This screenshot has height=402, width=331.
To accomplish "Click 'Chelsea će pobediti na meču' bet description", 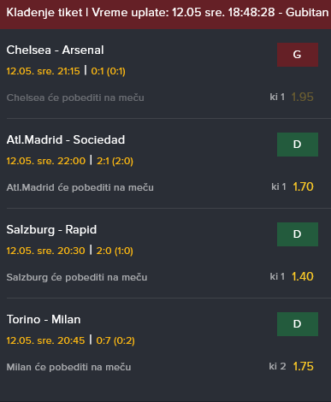I will click(75, 98).
